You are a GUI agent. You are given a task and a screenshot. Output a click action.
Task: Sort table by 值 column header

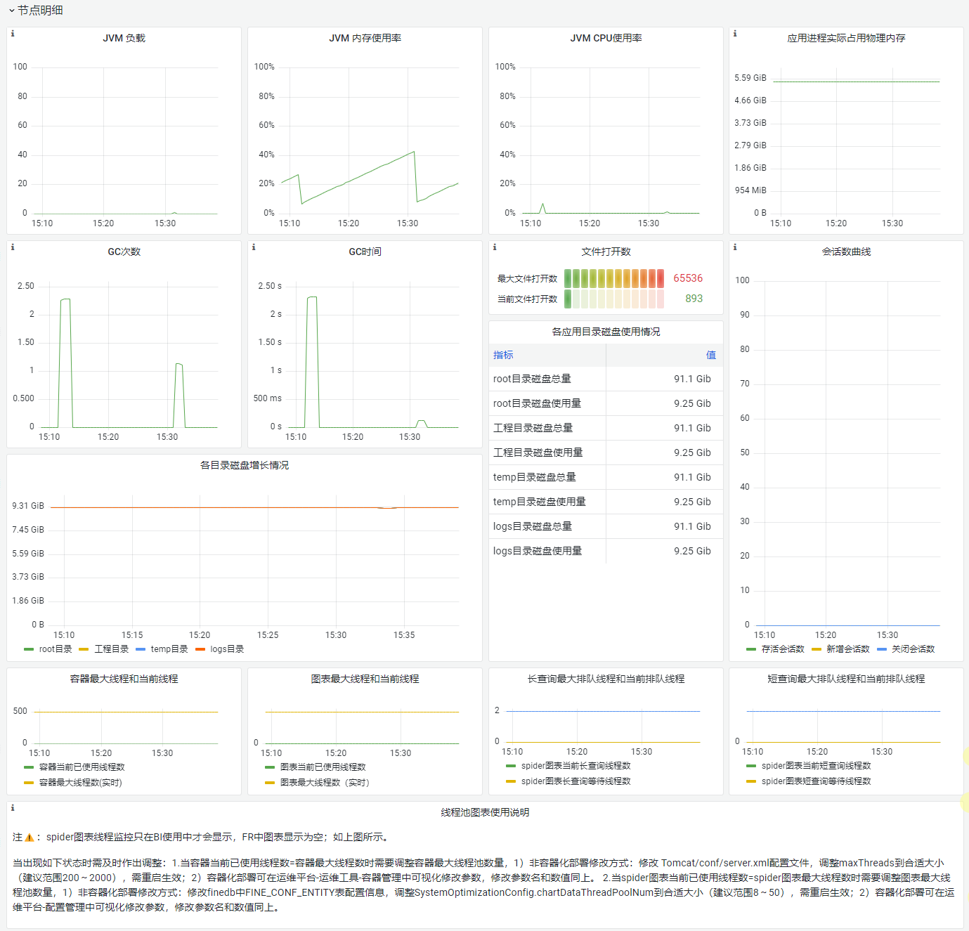(x=711, y=356)
